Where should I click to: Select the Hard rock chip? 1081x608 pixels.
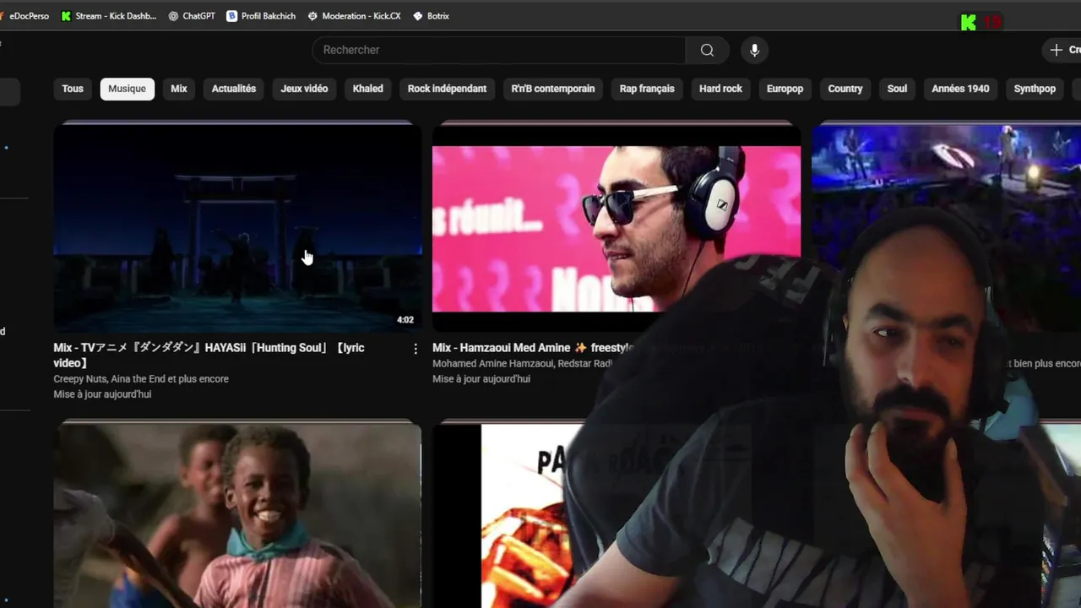point(720,89)
